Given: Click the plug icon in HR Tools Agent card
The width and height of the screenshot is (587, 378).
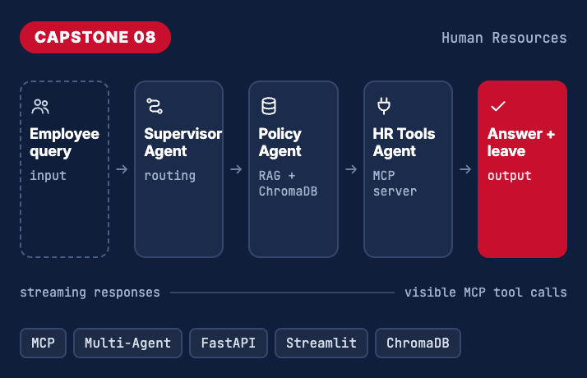Looking at the screenshot, I should (x=384, y=106).
